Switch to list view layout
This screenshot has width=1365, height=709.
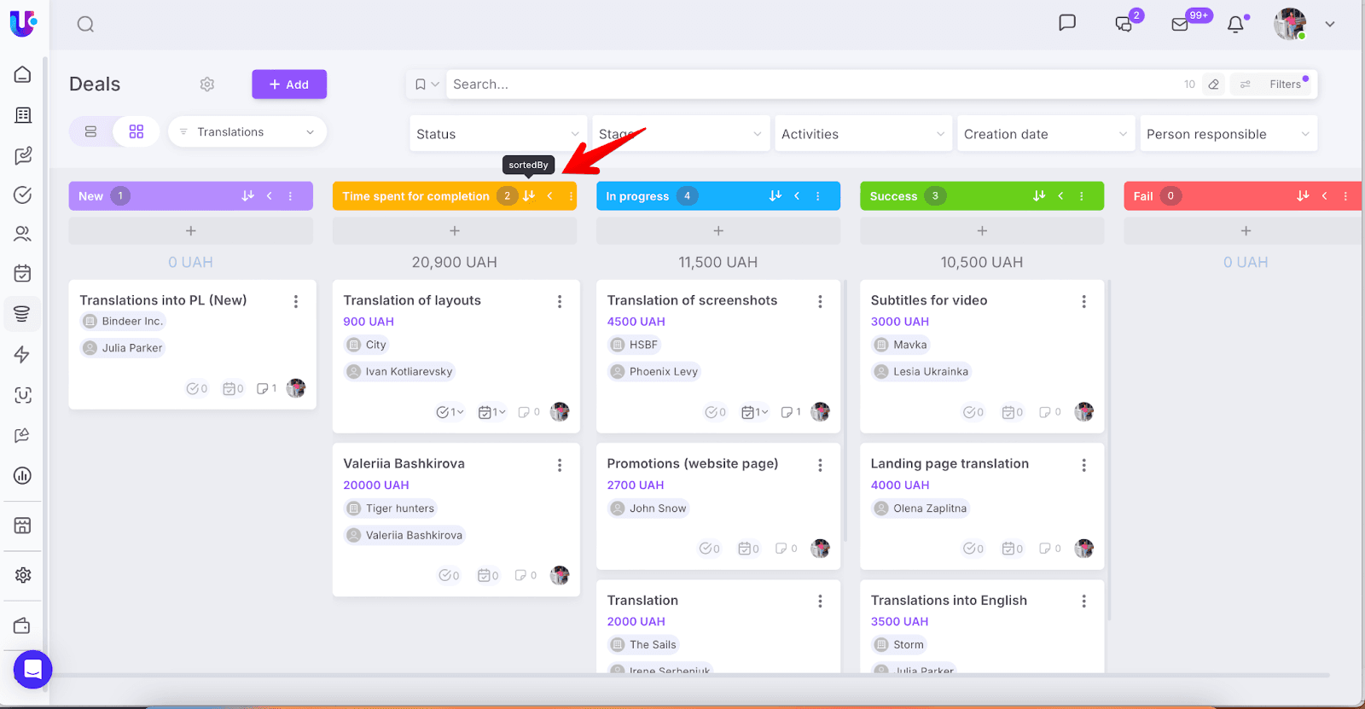coord(90,132)
